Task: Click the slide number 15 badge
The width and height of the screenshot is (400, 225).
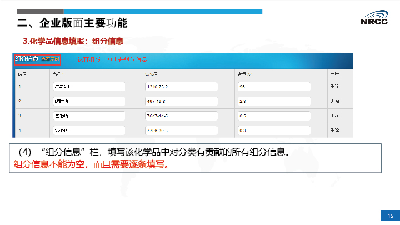Action: pyautogui.click(x=390, y=216)
